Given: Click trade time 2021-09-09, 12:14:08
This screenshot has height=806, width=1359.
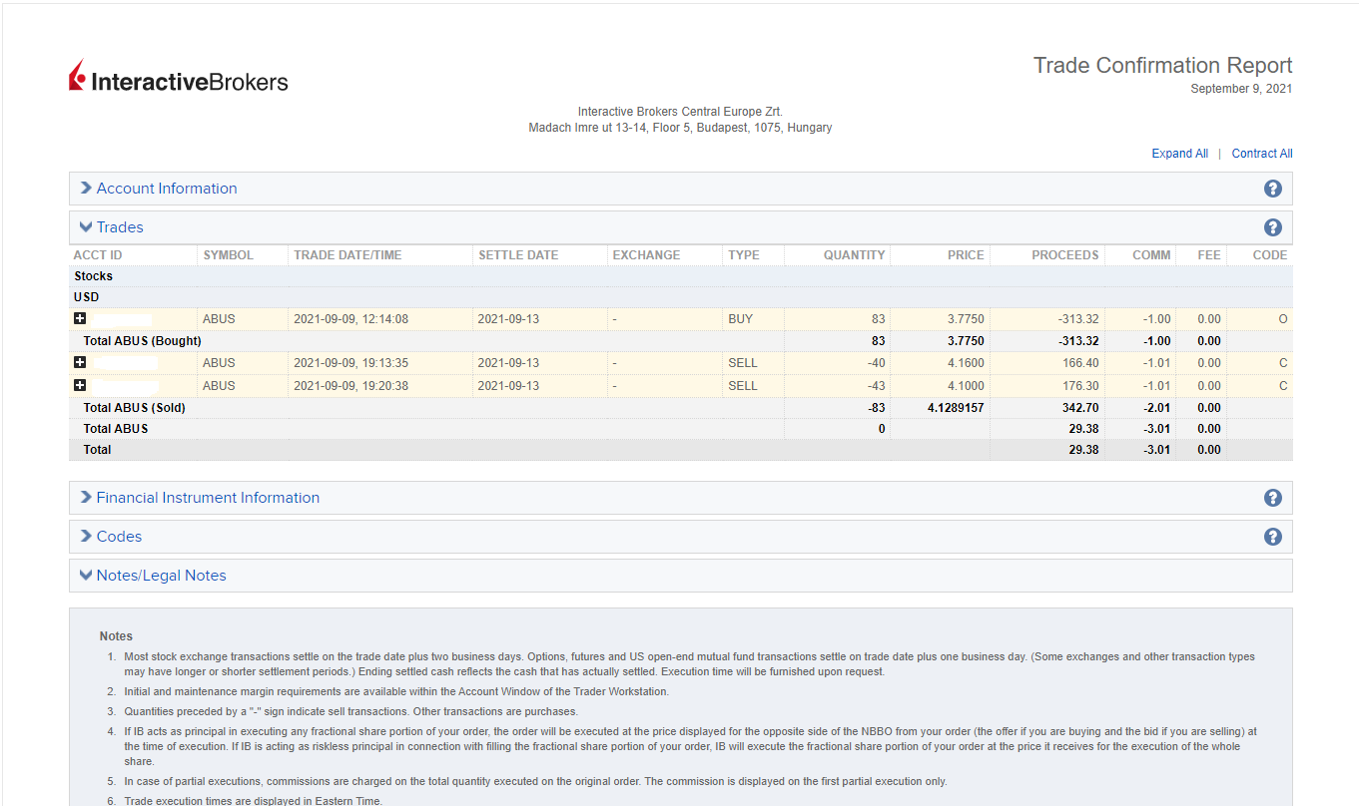Looking at the screenshot, I should 350,319.
